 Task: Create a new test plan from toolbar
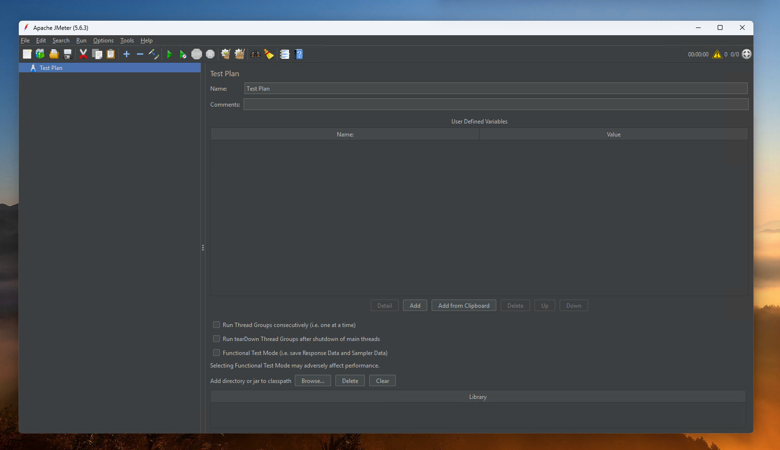point(27,54)
